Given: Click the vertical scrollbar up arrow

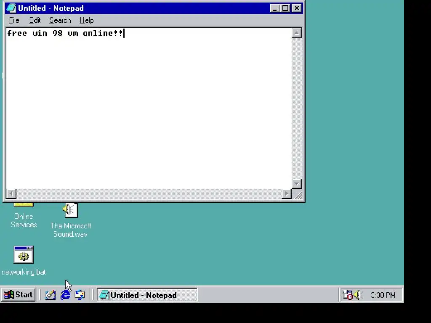Looking at the screenshot, I should click(297, 33).
